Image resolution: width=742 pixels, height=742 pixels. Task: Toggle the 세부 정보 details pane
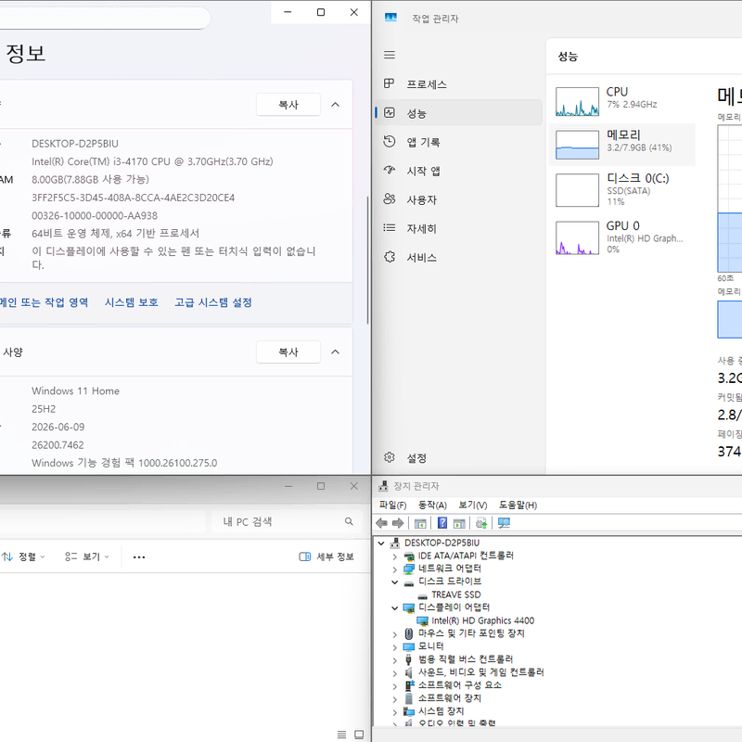point(326,556)
